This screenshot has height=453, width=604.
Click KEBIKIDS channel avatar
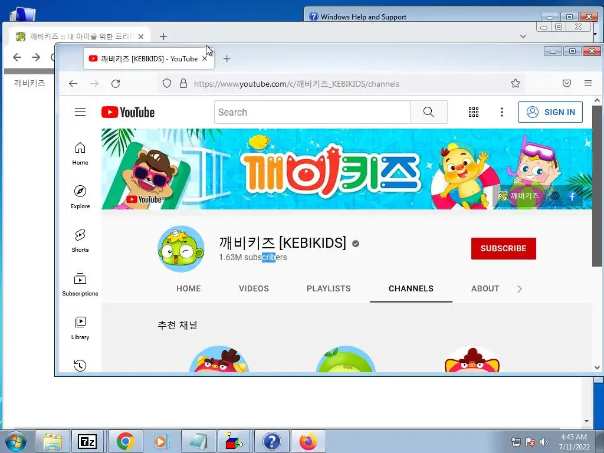(x=181, y=249)
